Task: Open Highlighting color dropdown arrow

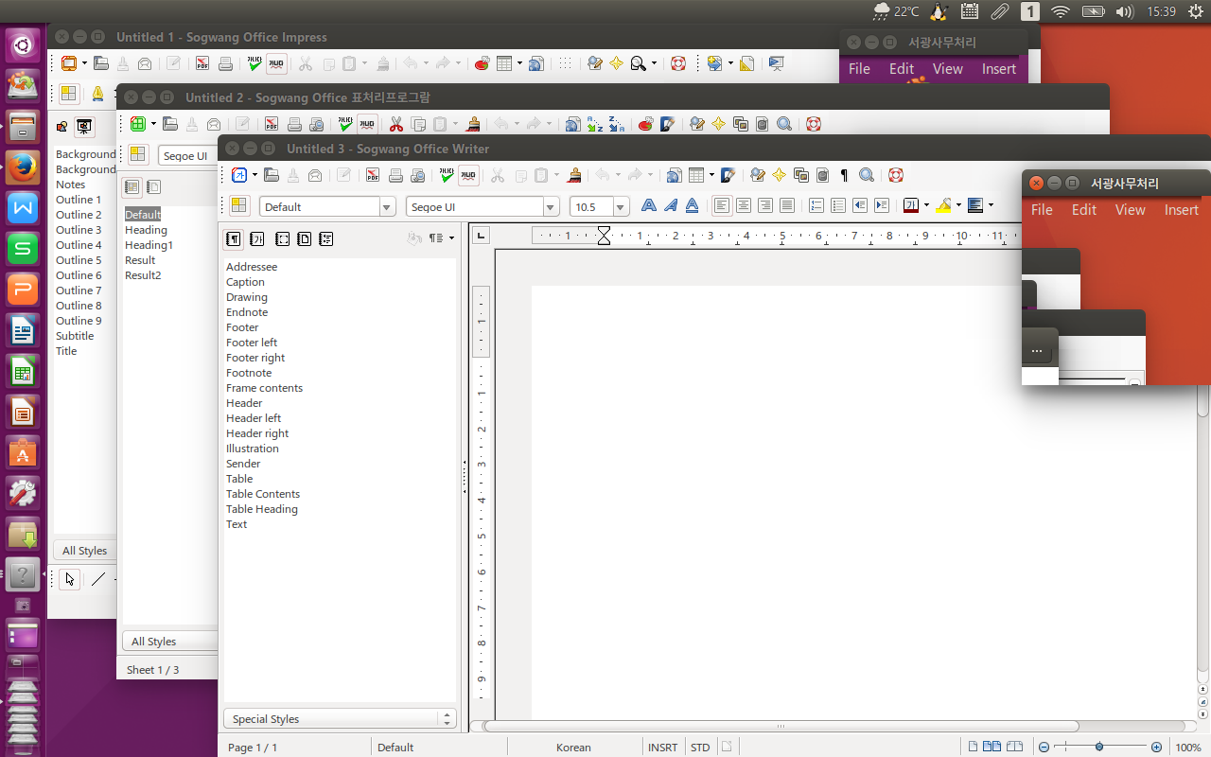Action: point(958,205)
